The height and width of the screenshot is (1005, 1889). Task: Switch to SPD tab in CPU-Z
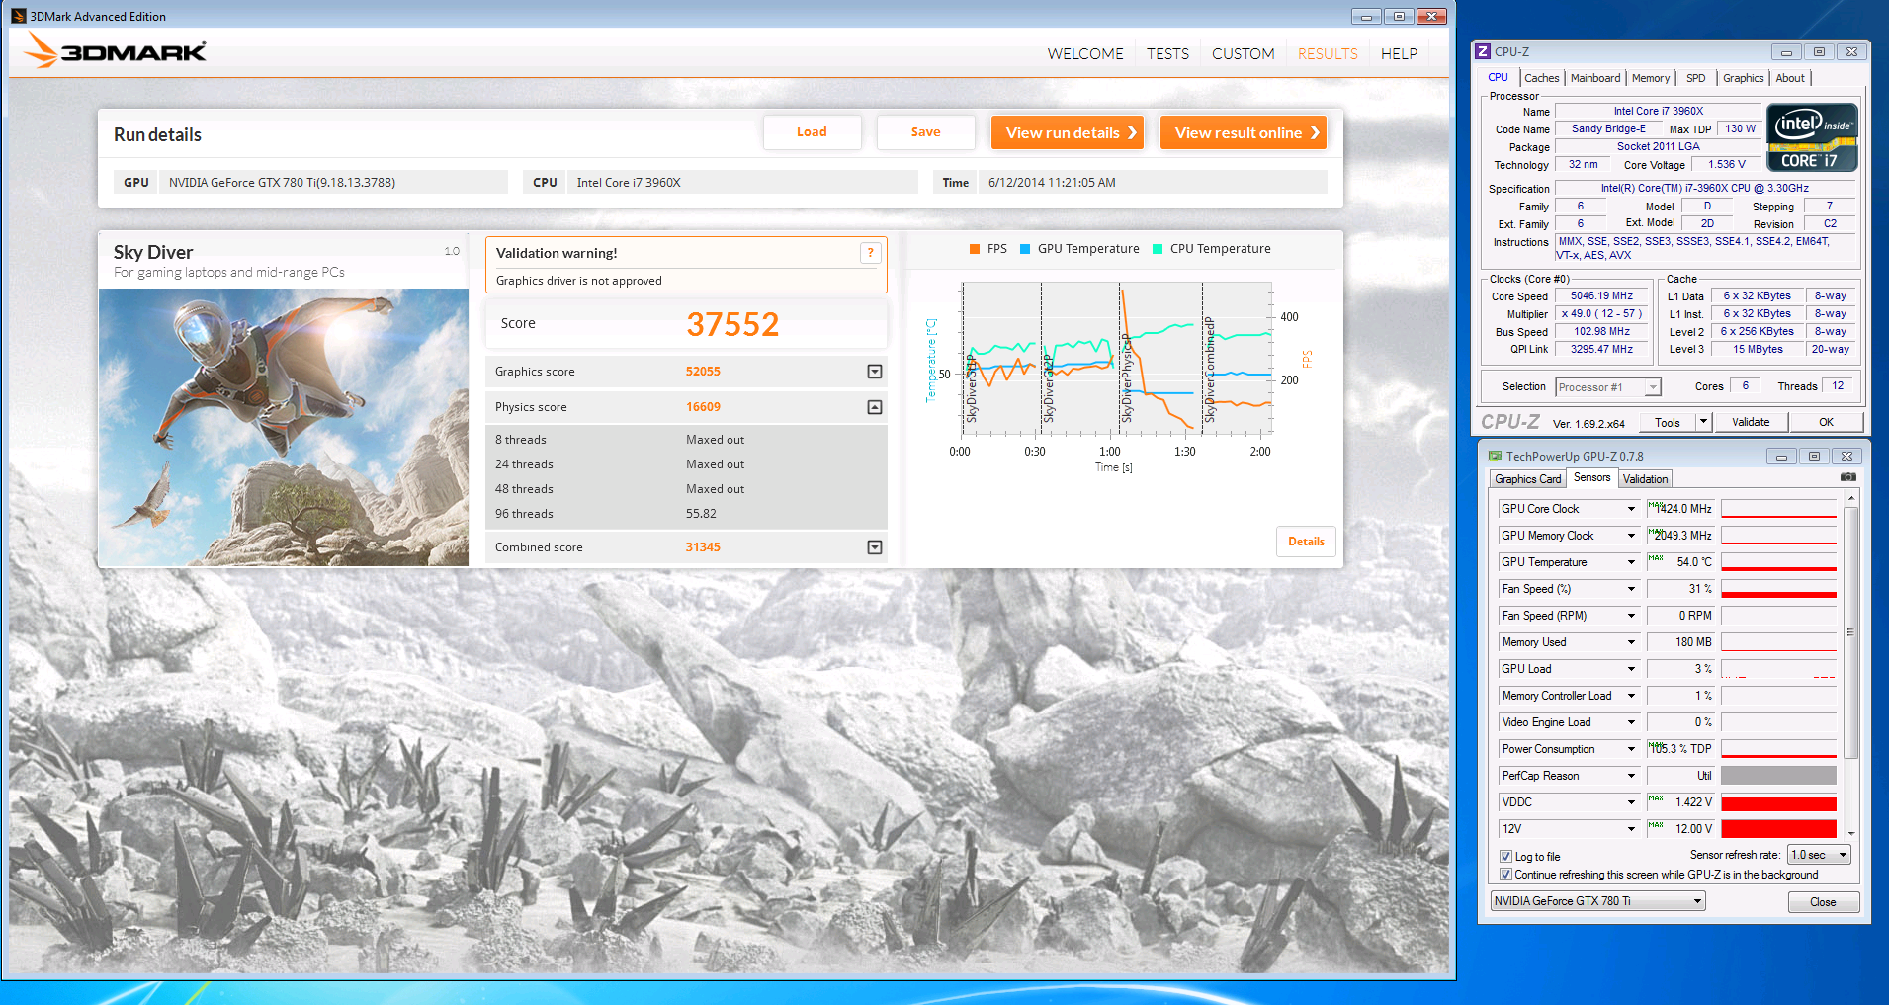pyautogui.click(x=1696, y=78)
